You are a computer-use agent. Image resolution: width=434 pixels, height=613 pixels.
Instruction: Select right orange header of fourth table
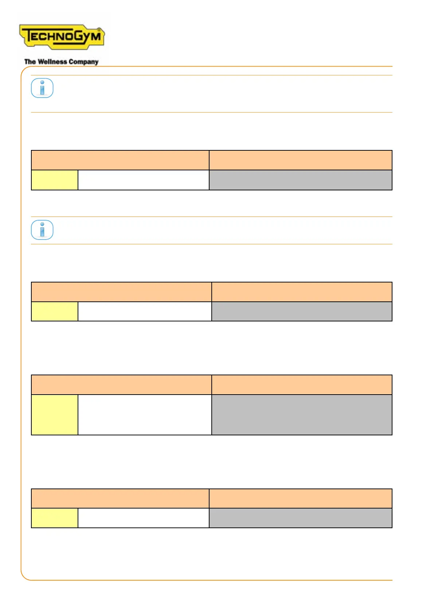300,498
